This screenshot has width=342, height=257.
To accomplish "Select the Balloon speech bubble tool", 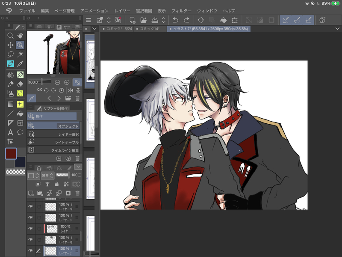I will (20, 132).
